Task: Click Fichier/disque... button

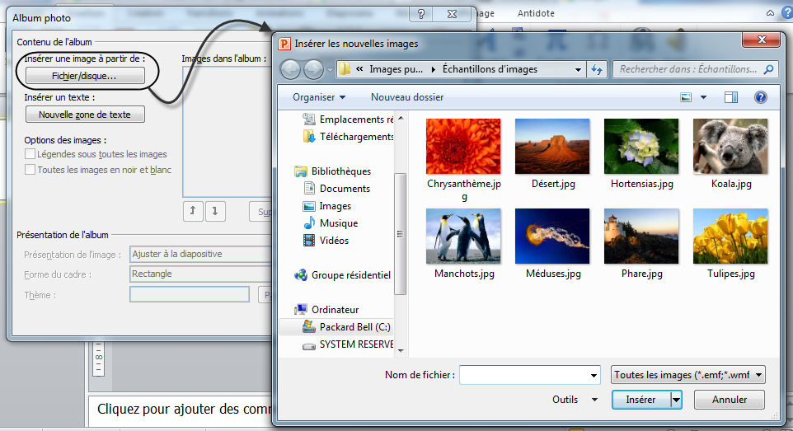Action: (x=85, y=76)
